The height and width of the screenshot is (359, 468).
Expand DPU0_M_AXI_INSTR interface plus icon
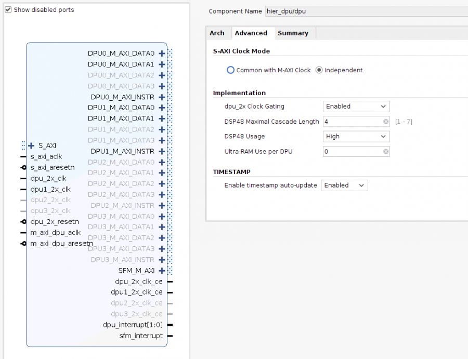(162, 97)
